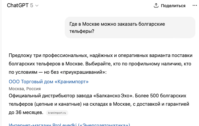Open the ООО Торговый дом «Кранимпорт» link
The height and width of the screenshot is (126, 199).
(x=49, y=82)
